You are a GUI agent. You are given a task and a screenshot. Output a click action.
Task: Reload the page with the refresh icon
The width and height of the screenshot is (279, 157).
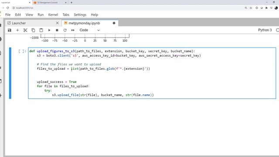(x=8, y=8)
